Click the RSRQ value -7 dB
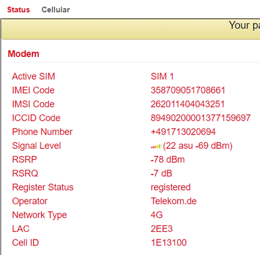Image resolution: width=260 pixels, height=255 pixels. [x=161, y=173]
